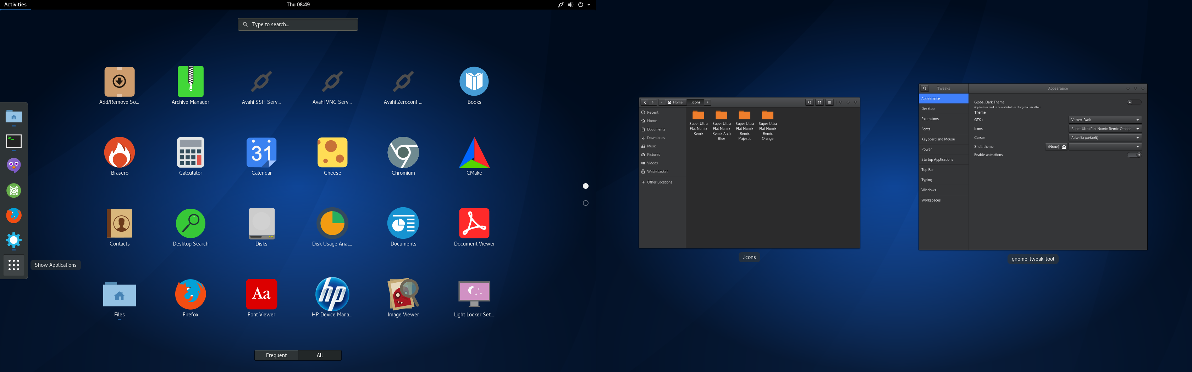
Task: Open the Calendar app
Action: [261, 156]
